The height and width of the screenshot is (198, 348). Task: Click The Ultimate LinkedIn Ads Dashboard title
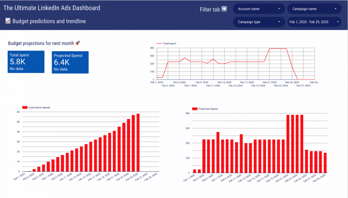(x=52, y=8)
